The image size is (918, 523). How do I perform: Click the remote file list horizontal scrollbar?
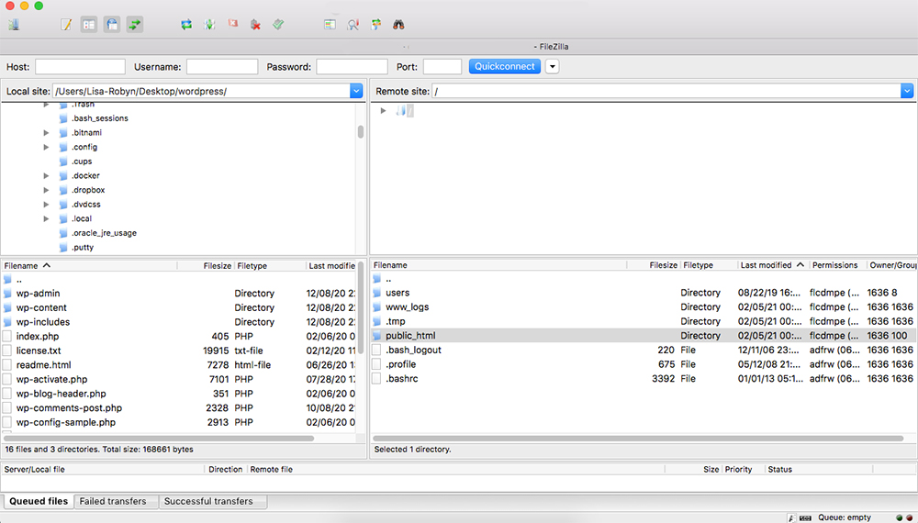[638, 439]
